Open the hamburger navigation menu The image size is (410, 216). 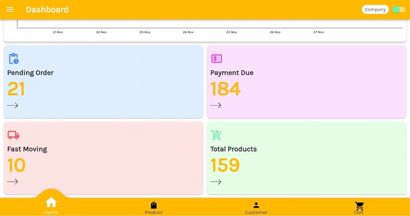[x=10, y=9]
